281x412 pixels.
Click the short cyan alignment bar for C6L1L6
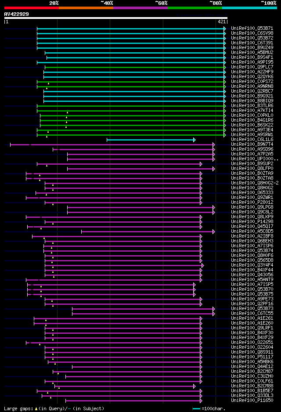pyautogui.click(x=151, y=140)
